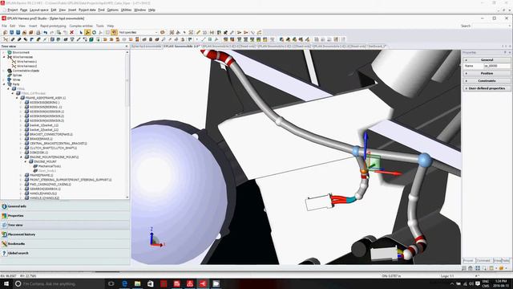The image size is (513, 289).
Task: Select the CLUTCH_SHAFT tree item
Action: pos(53,148)
